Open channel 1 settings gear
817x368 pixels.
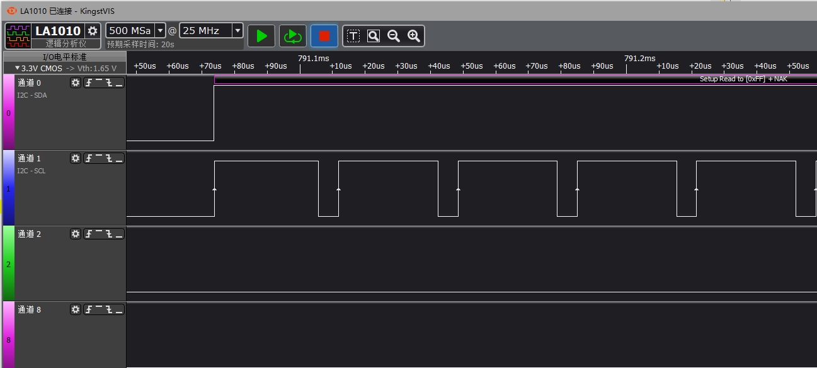point(76,158)
